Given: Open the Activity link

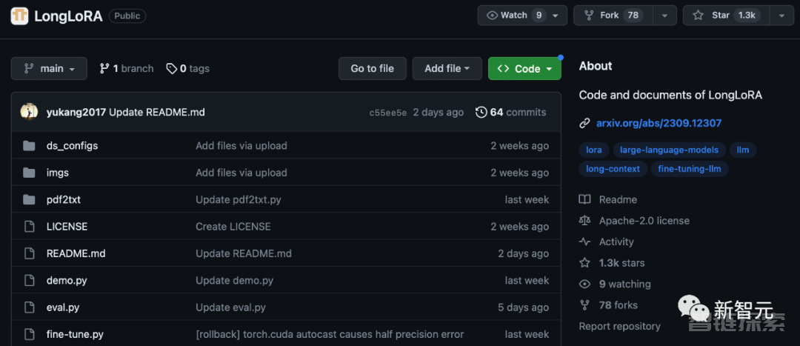Looking at the screenshot, I should coord(616,242).
